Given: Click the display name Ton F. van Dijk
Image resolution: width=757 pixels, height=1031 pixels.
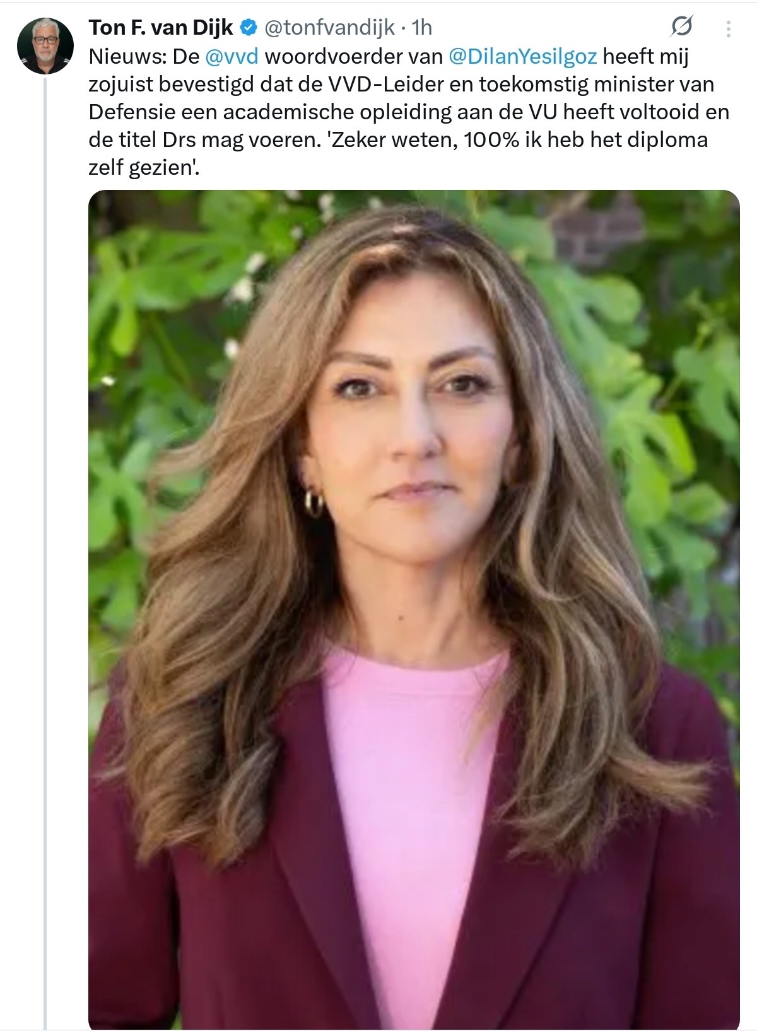Looking at the screenshot, I should [161, 28].
